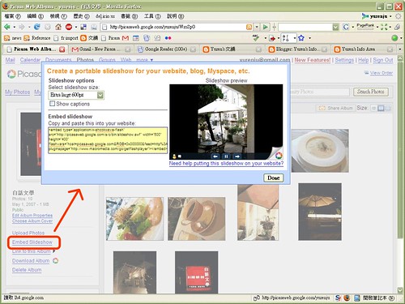
Task: Open the Settings link
Action: pyautogui.click(x=344, y=60)
